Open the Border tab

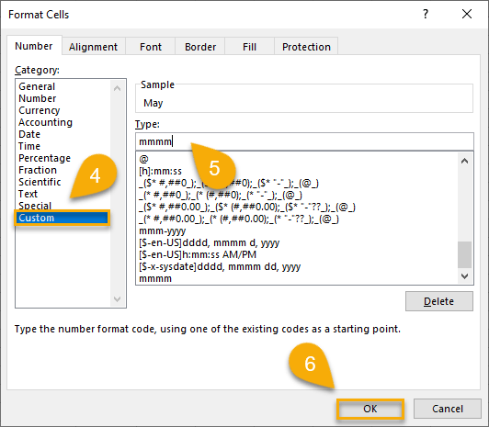[x=200, y=47]
